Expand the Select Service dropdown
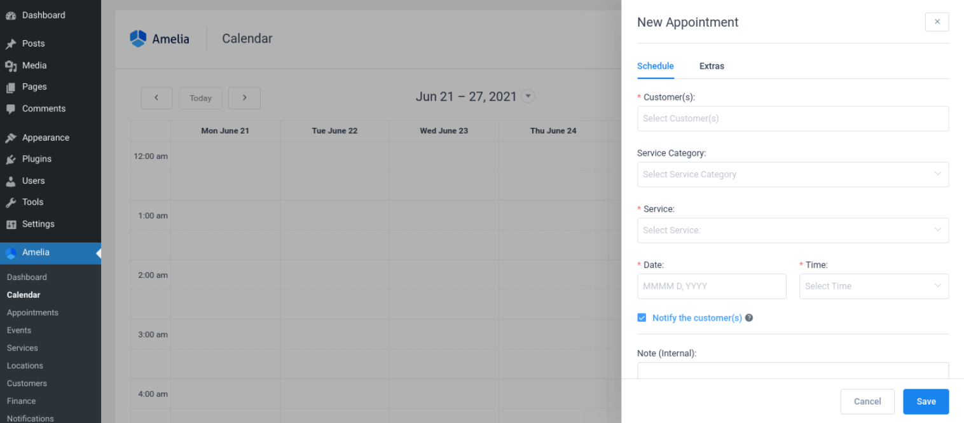The width and height of the screenshot is (964, 423). coord(792,230)
